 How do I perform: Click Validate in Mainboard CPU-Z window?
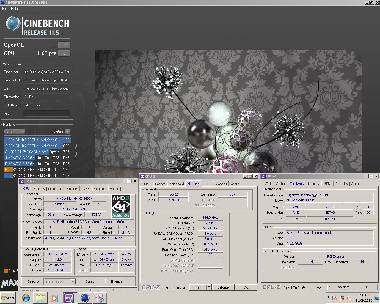344,287
